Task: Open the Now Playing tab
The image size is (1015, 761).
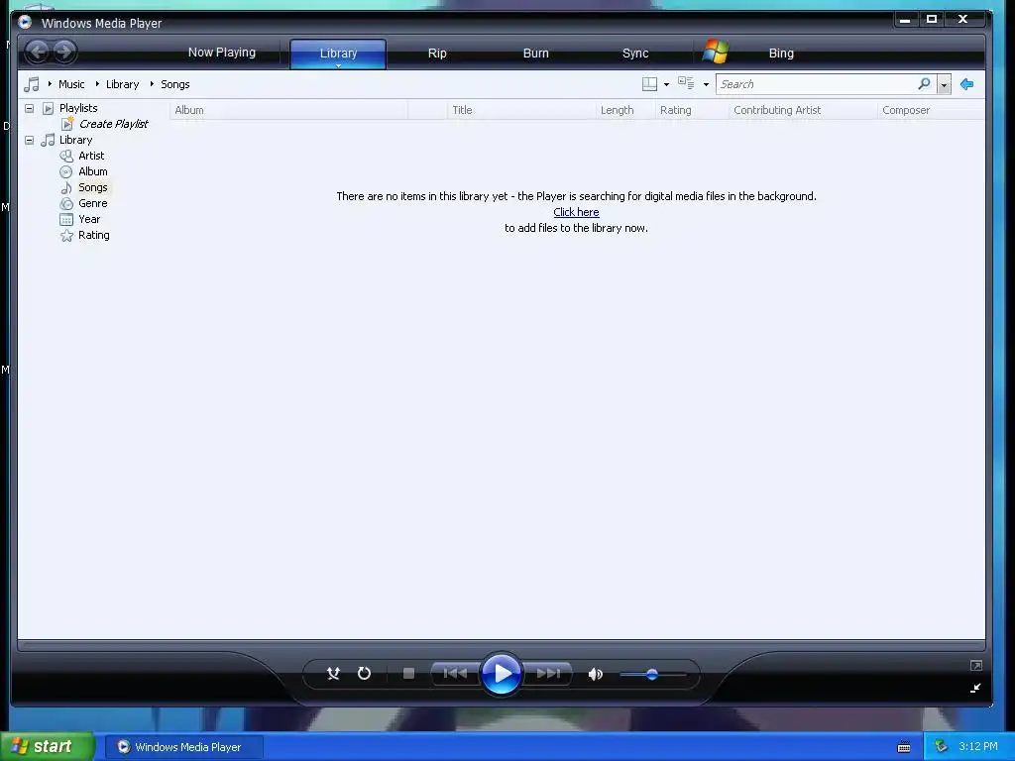Action: coord(221,53)
